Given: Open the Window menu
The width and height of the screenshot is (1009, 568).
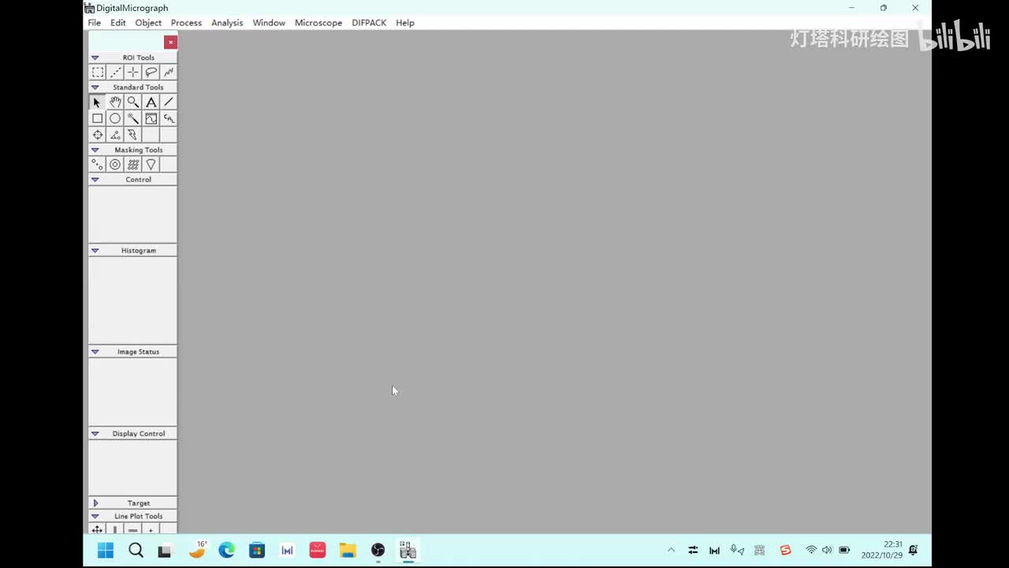Looking at the screenshot, I should coord(269,23).
